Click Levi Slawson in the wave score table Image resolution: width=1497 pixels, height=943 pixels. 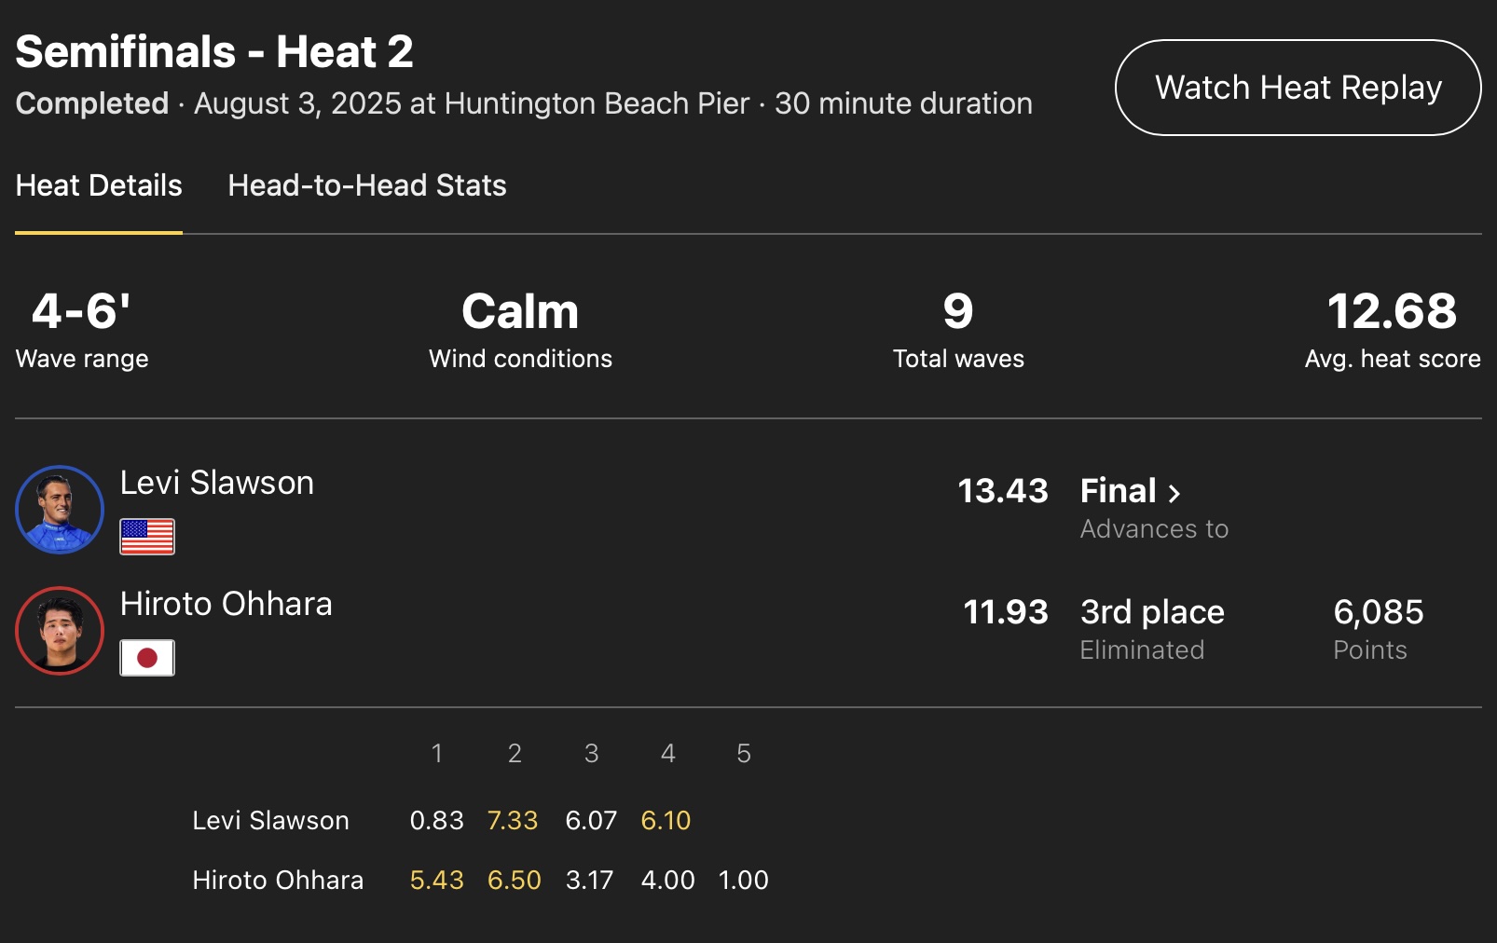click(x=270, y=820)
